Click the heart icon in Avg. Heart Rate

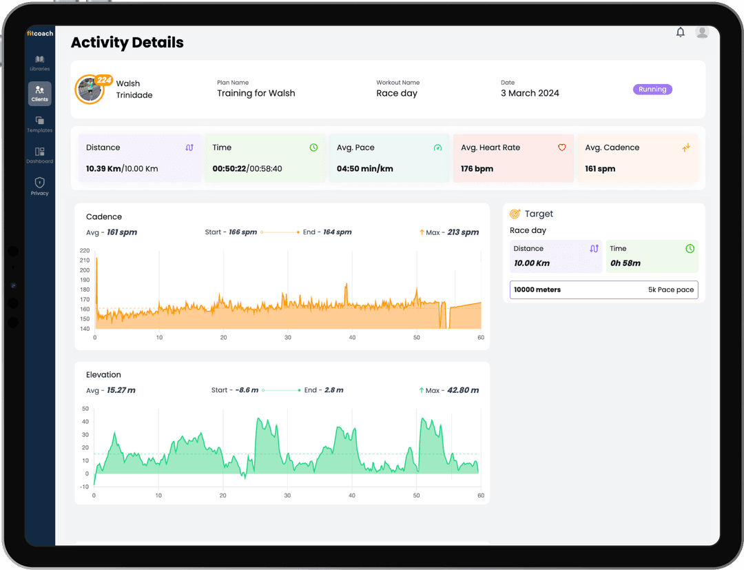coord(561,147)
